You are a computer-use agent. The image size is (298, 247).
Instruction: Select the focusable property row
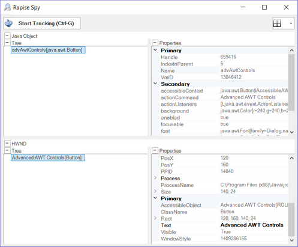(x=224, y=124)
